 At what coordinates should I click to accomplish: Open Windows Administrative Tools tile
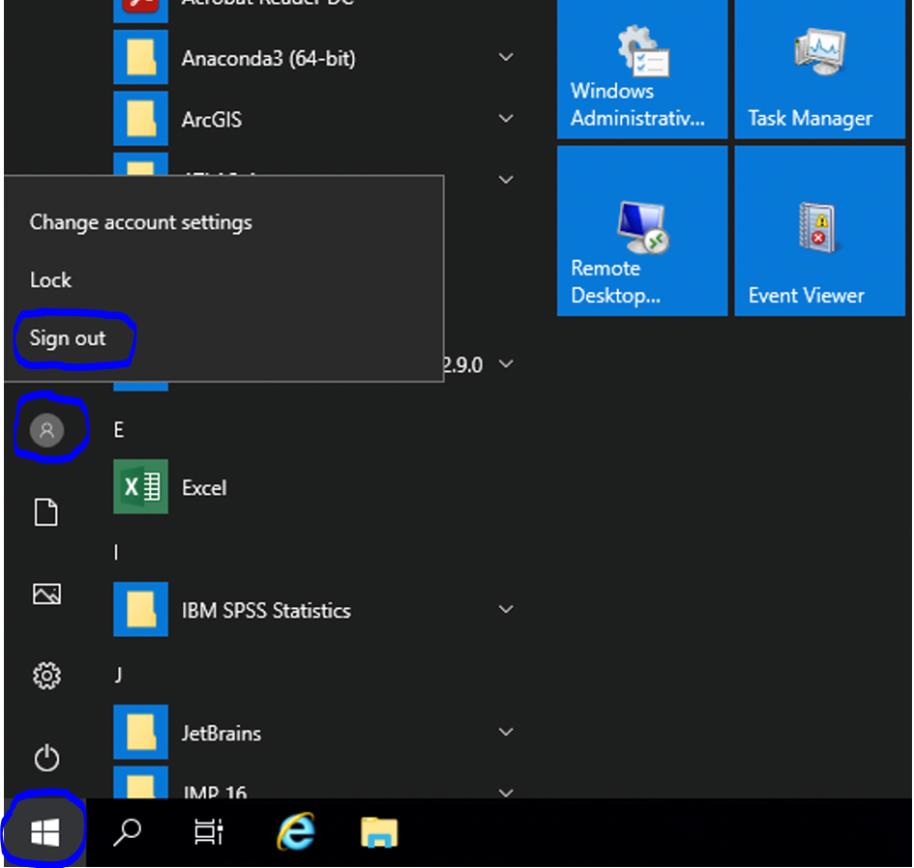(x=642, y=70)
